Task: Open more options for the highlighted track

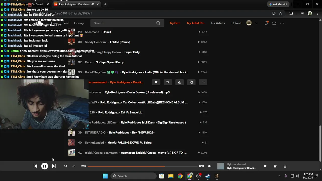Action: pos(203,82)
